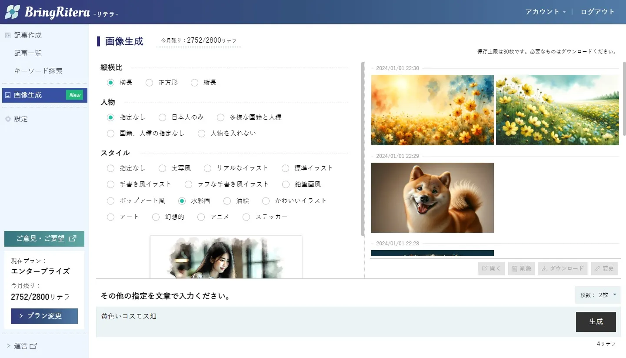Click the プラン変更 button
The width and height of the screenshot is (626, 358).
[x=44, y=316]
